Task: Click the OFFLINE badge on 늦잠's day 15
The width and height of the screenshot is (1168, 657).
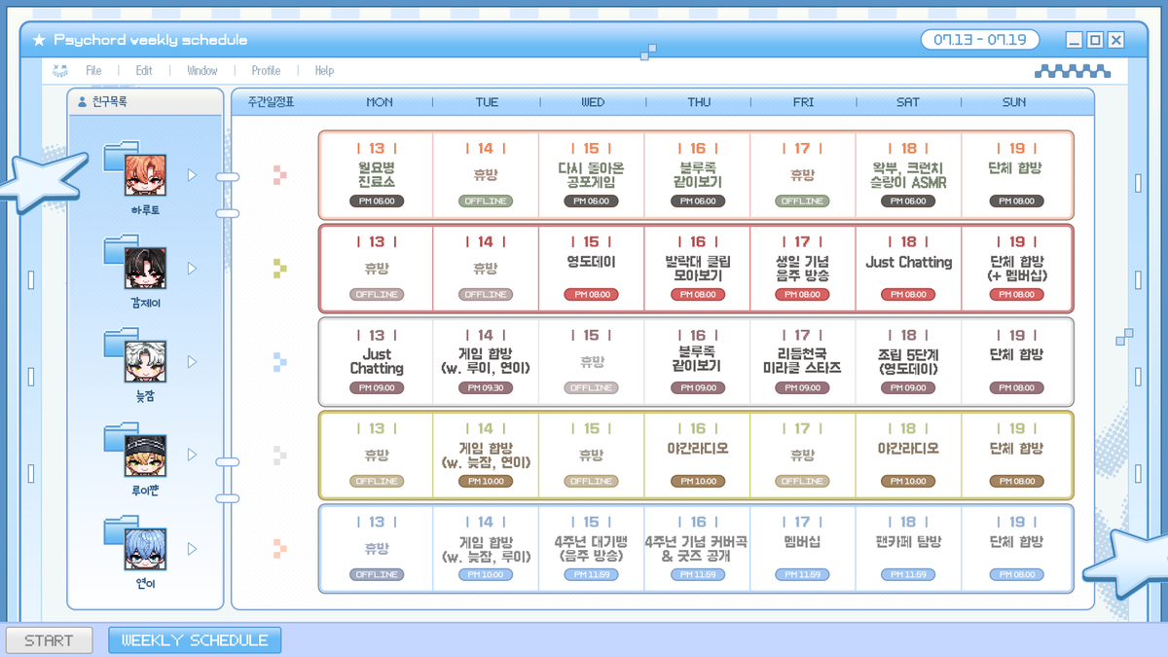Action: [x=591, y=388]
